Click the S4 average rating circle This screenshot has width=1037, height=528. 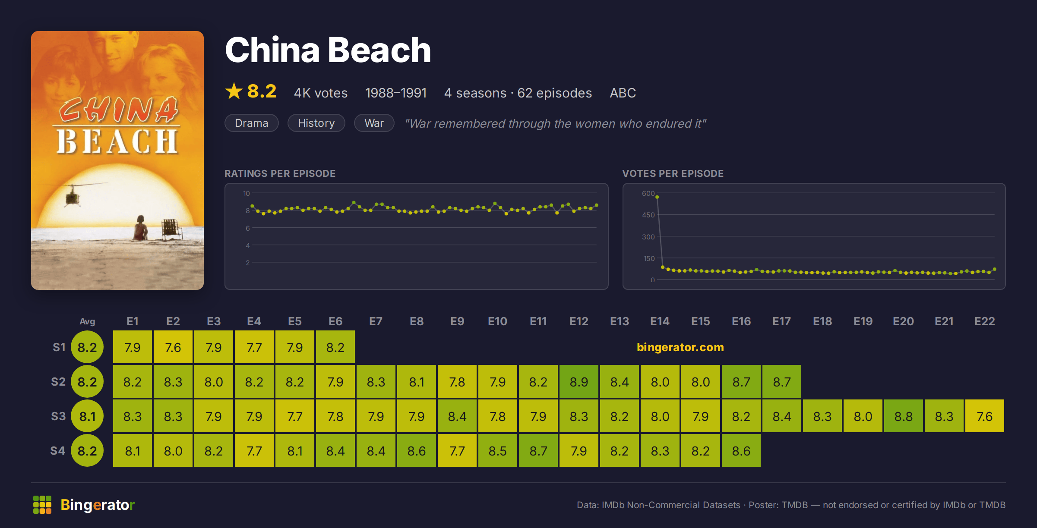[x=87, y=451]
